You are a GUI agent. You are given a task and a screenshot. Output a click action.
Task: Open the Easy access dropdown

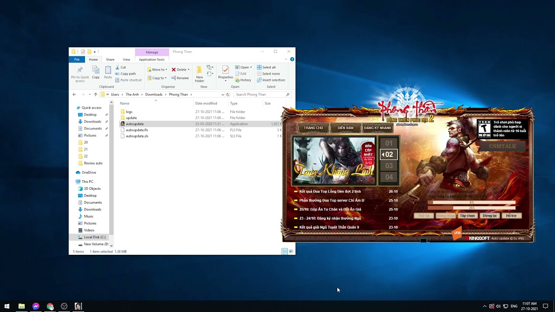click(x=210, y=74)
